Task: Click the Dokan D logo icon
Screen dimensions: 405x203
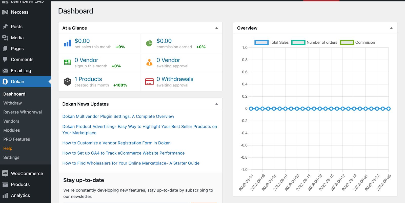Action: 5,81
